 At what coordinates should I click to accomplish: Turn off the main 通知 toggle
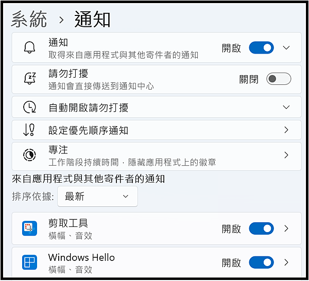(261, 48)
